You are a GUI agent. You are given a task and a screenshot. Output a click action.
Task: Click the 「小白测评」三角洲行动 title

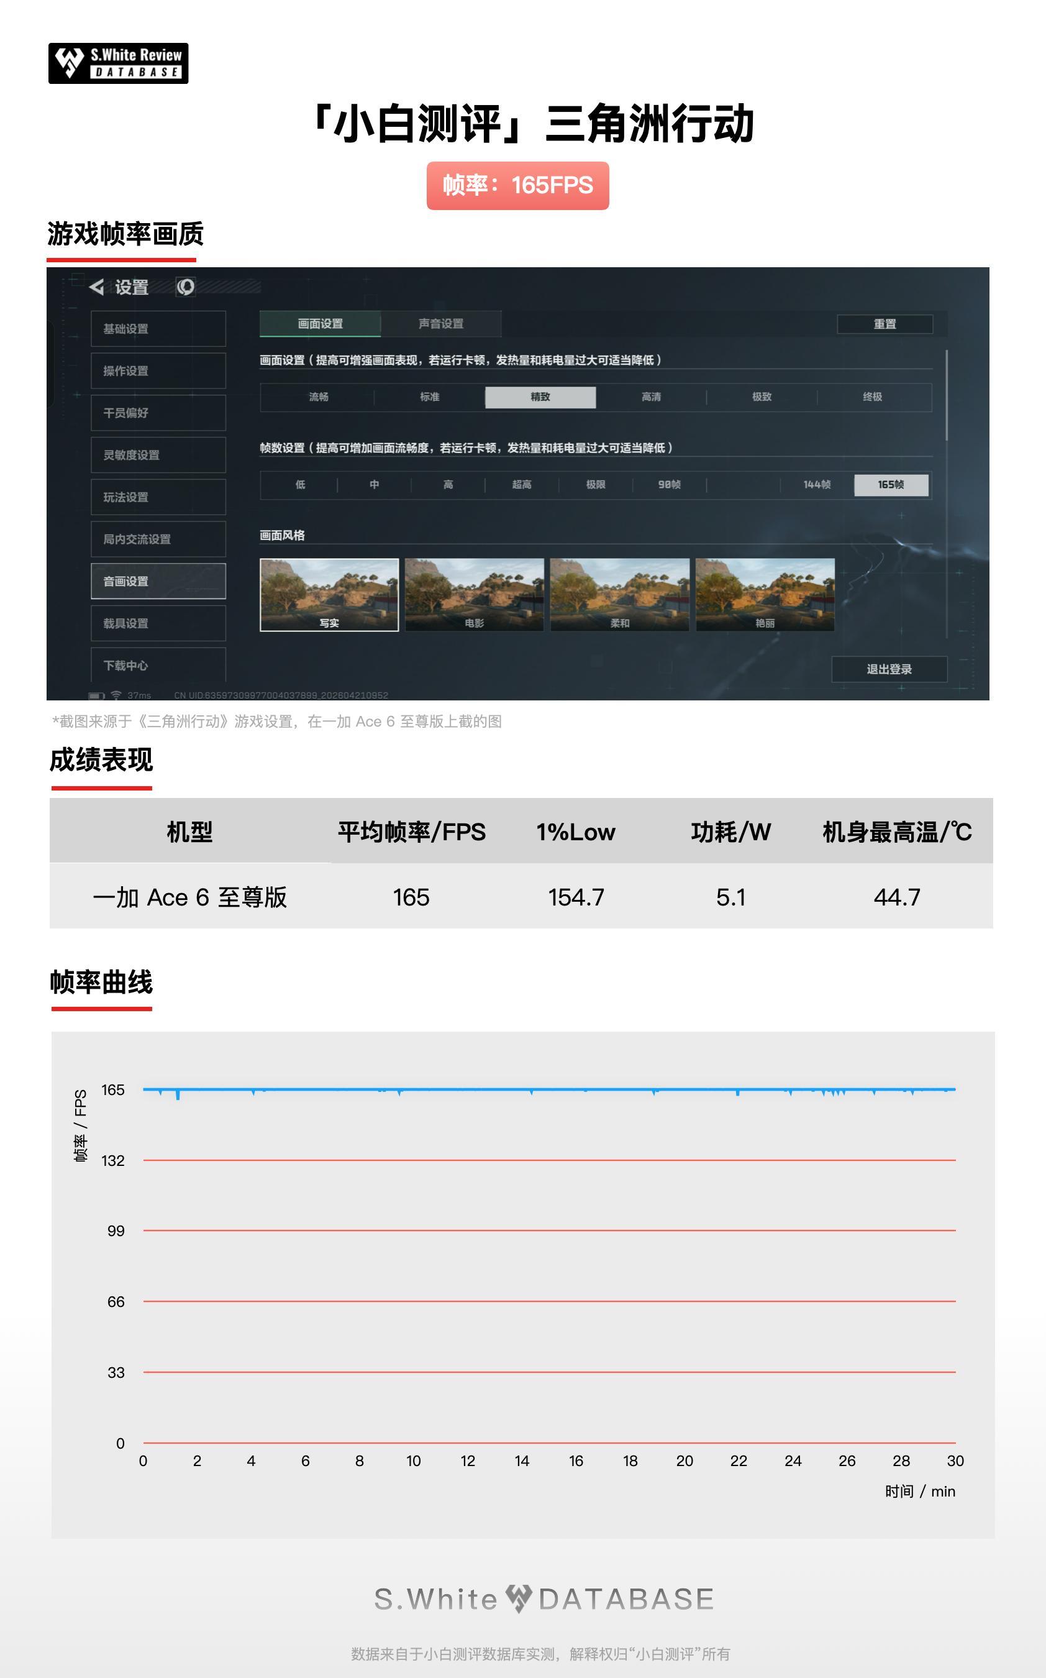530,124
